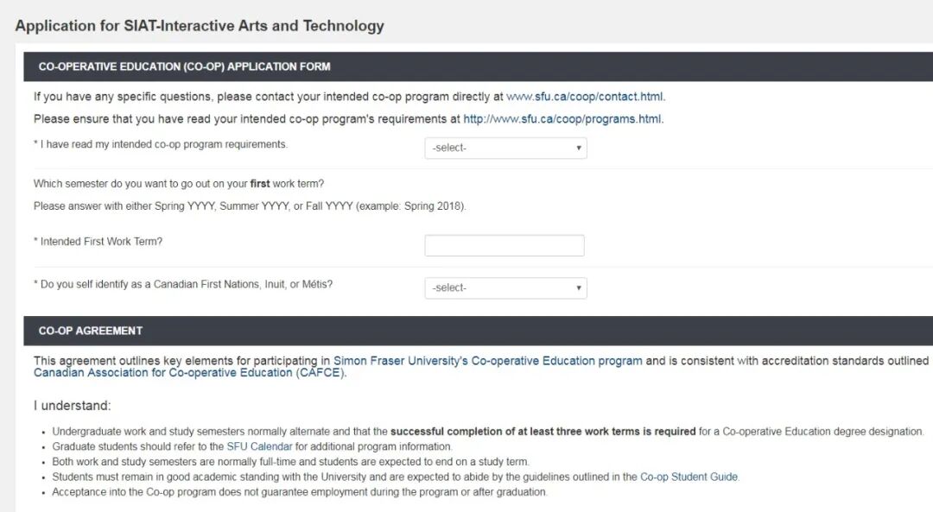Click the "I have read my intended" label
This screenshot has width=933, height=512.
click(163, 144)
